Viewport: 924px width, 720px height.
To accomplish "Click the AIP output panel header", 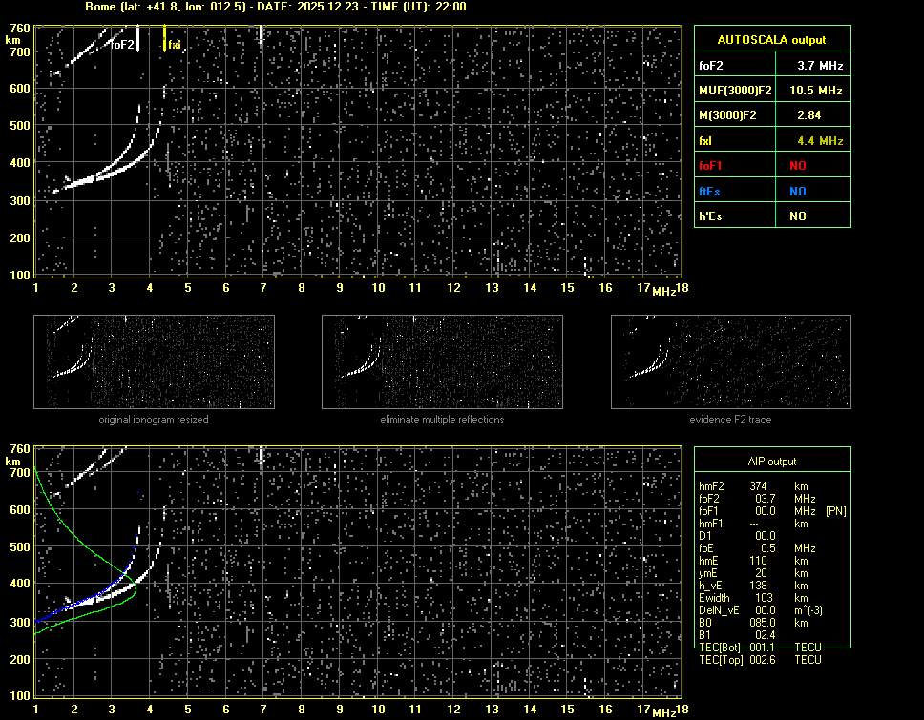I will click(x=771, y=461).
